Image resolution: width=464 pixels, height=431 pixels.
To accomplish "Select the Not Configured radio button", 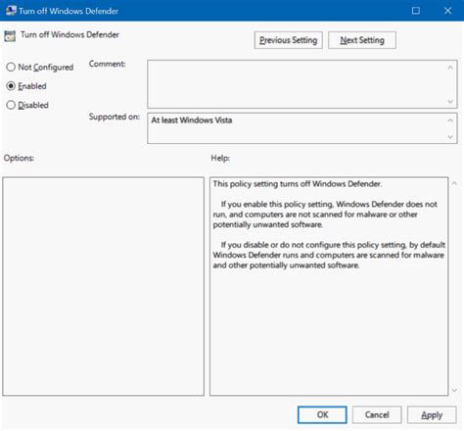I will 11,68.
